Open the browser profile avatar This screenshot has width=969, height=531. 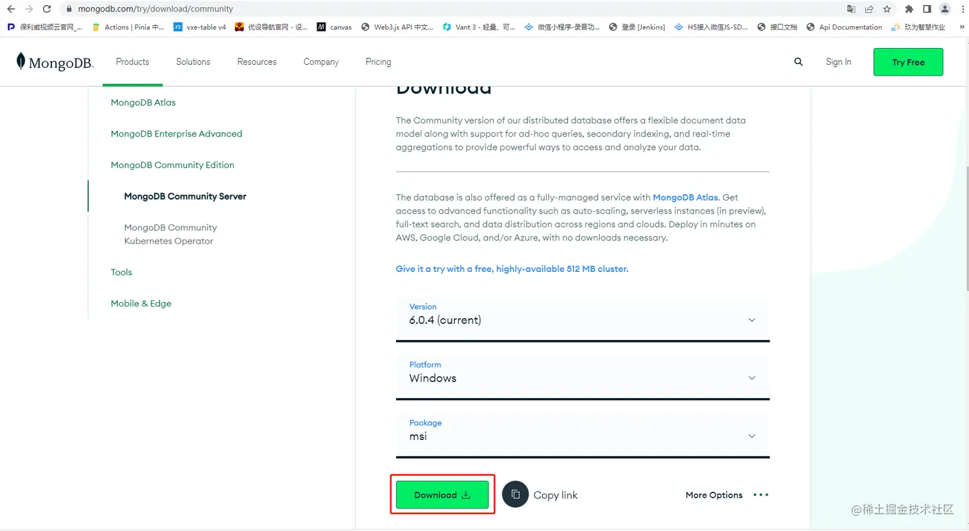coord(945,9)
